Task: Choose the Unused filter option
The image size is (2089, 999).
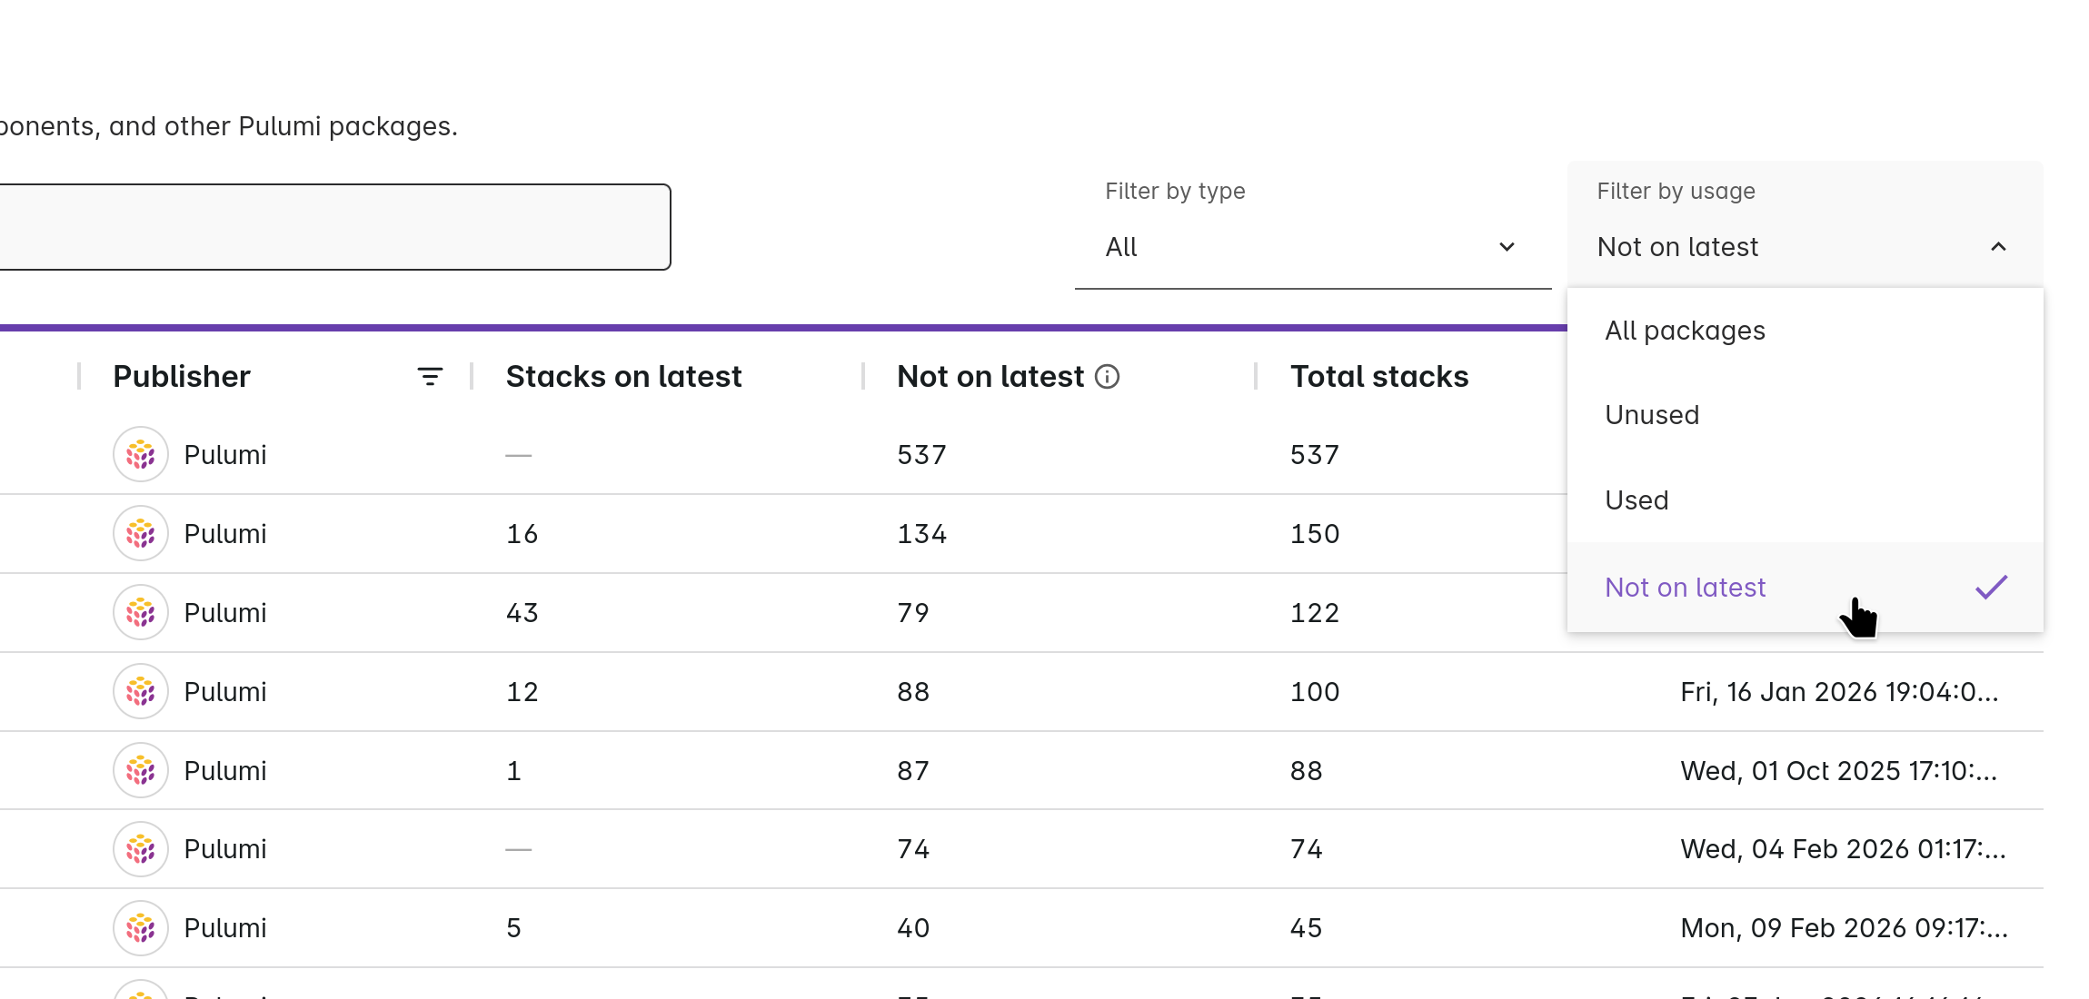Action: tap(1652, 415)
